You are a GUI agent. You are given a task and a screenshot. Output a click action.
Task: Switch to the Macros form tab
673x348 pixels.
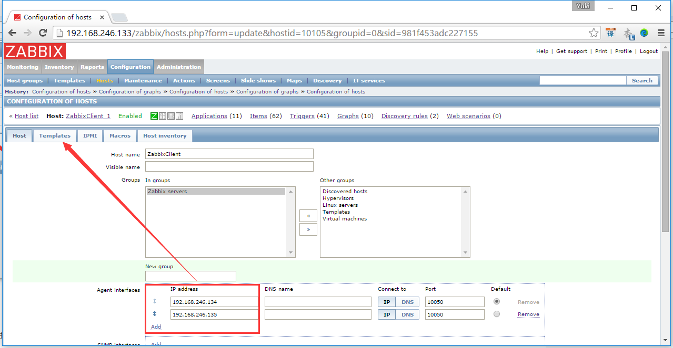coord(120,135)
